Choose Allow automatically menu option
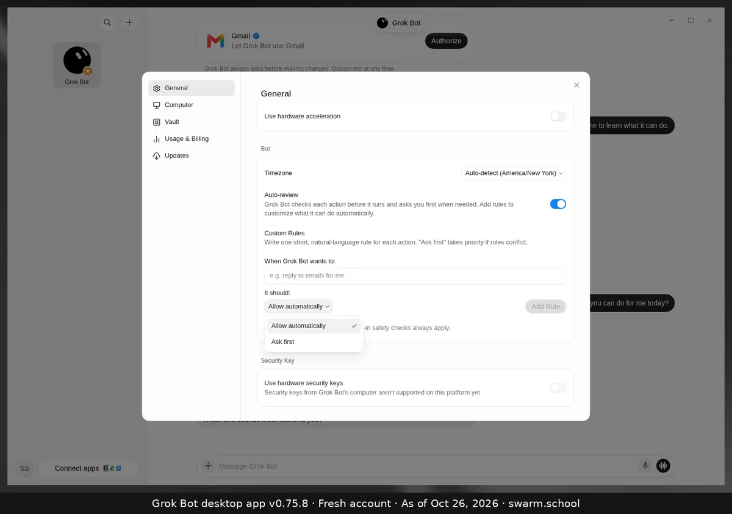Screen dimensions: 732x514 pos(314,326)
